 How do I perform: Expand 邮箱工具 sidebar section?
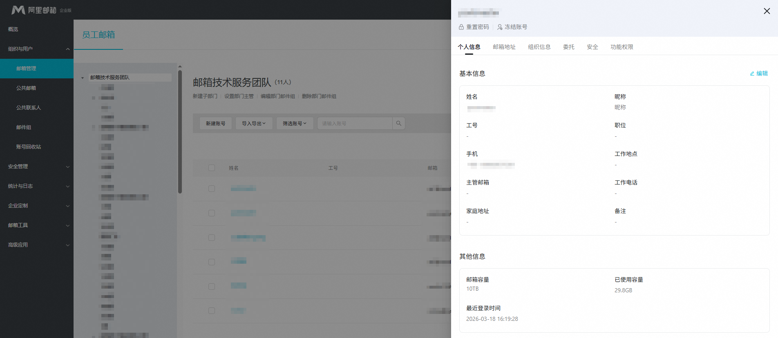[37, 225]
